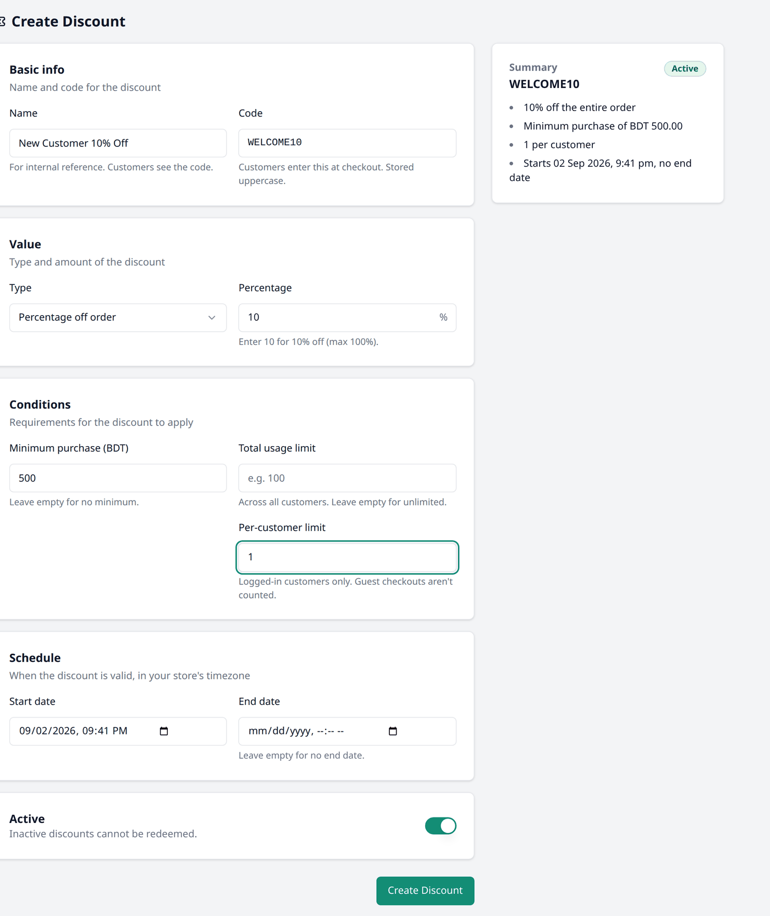Focus the Code field containing WELCOME10
Viewport: 770px width, 916px height.
tap(347, 143)
